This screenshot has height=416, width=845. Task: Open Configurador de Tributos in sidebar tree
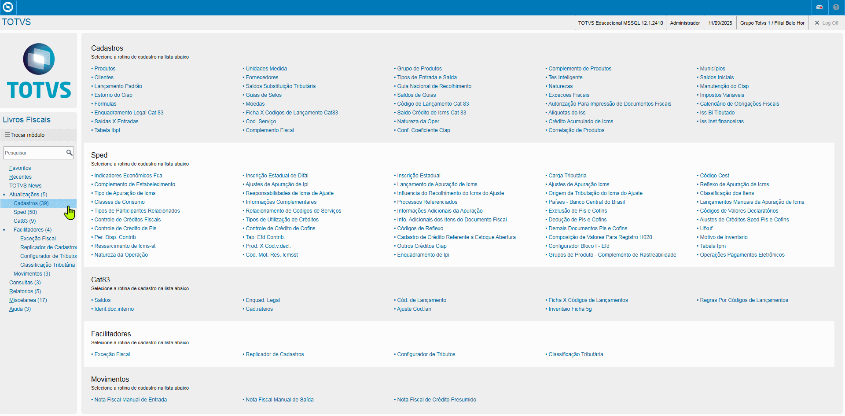coord(48,256)
